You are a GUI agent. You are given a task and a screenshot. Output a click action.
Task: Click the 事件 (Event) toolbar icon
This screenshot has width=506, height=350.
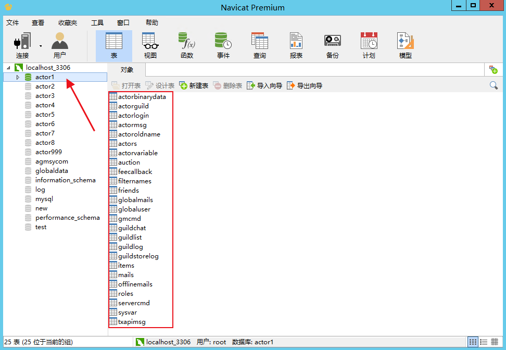[223, 45]
